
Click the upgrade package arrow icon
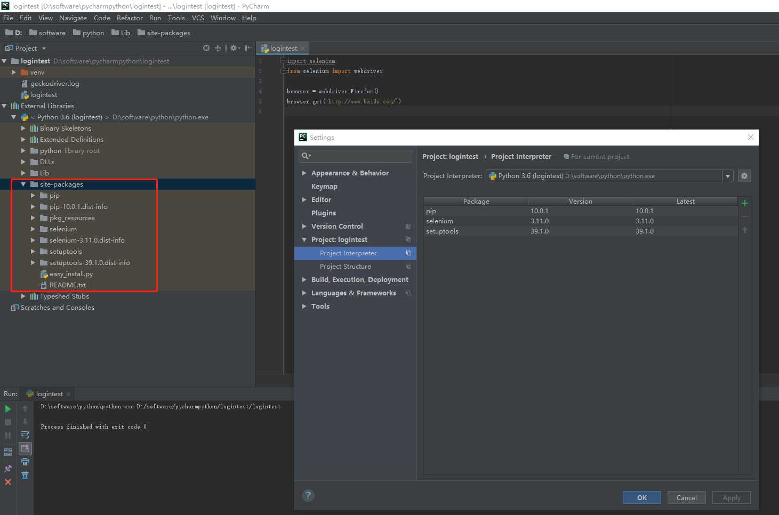point(745,230)
